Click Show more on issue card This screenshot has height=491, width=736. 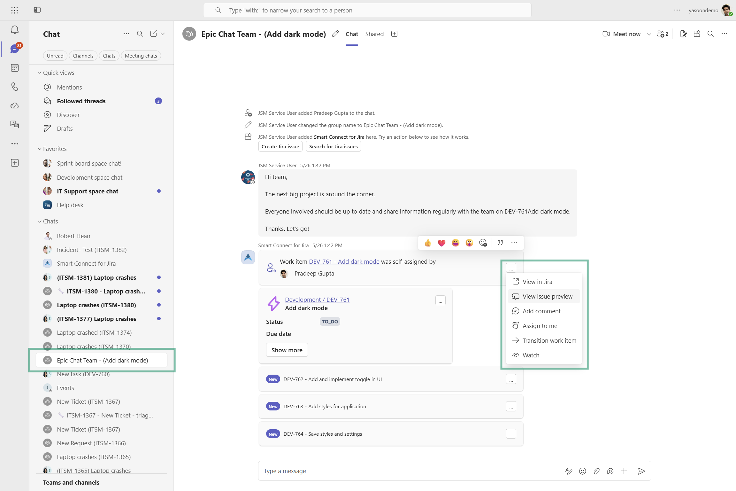tap(287, 350)
